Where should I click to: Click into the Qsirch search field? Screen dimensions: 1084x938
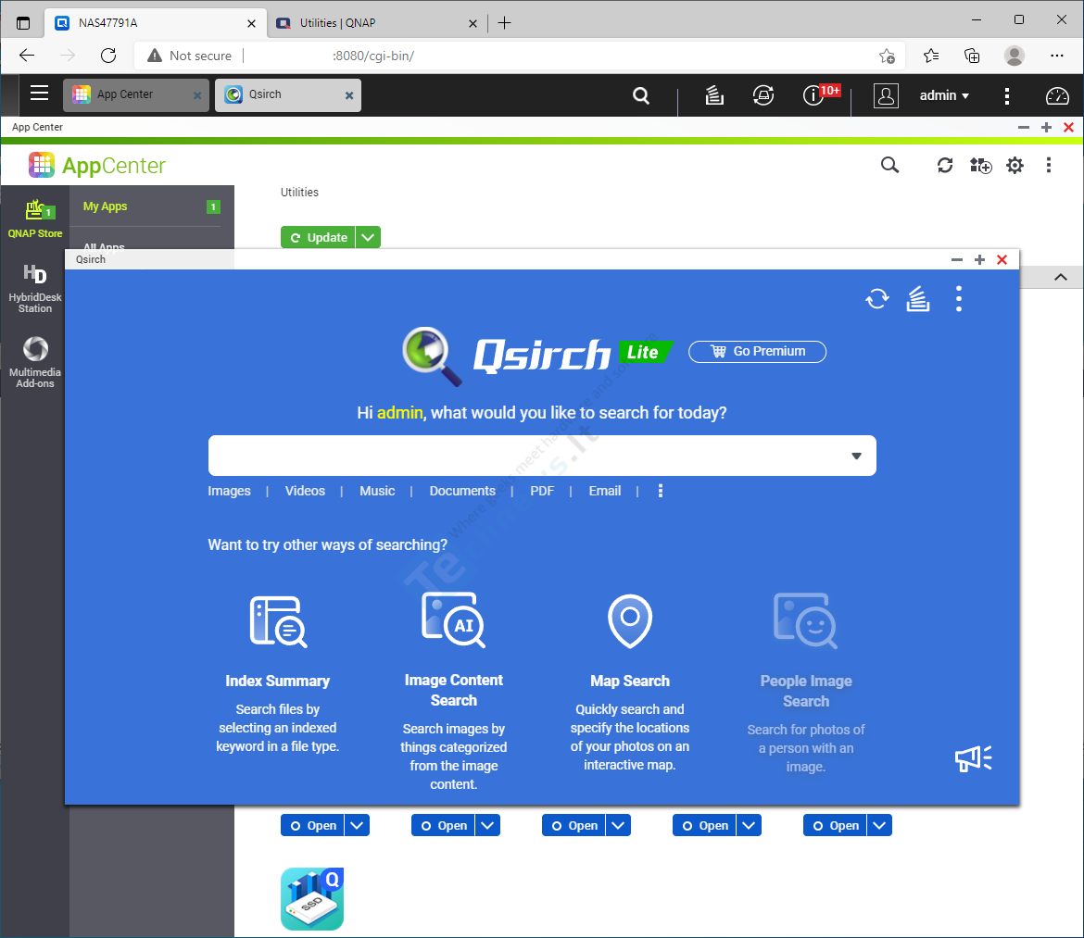tap(542, 456)
